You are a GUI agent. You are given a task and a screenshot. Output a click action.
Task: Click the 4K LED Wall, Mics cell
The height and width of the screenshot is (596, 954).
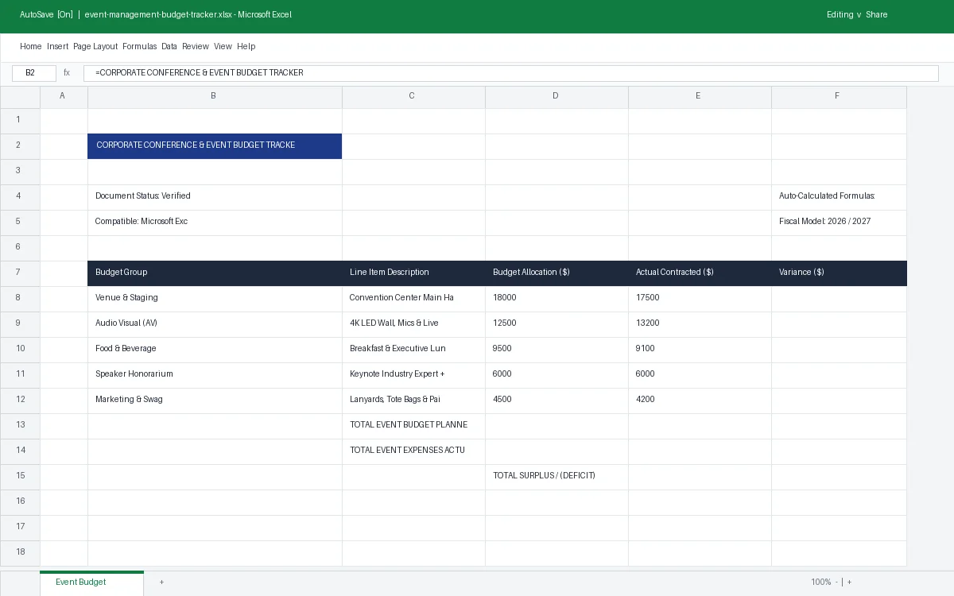pyautogui.click(x=413, y=324)
